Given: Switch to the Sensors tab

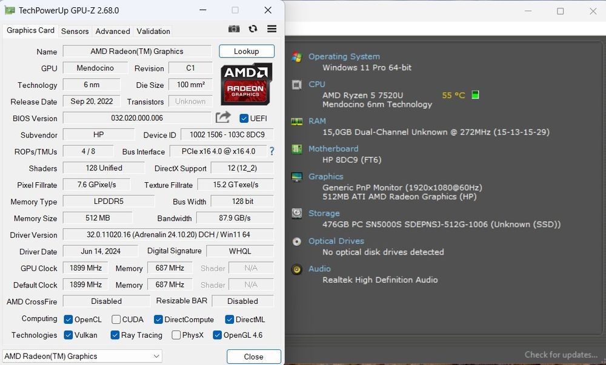Looking at the screenshot, I should [x=75, y=31].
